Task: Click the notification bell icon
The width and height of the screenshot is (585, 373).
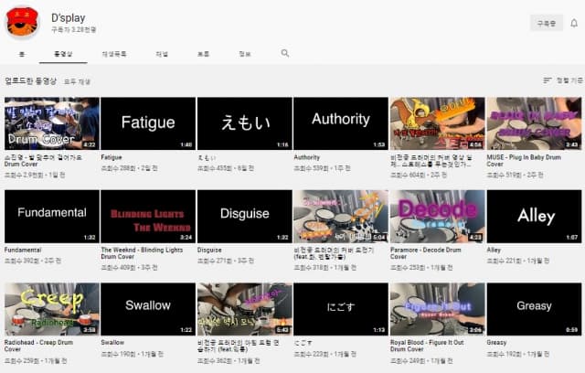Action: point(574,23)
